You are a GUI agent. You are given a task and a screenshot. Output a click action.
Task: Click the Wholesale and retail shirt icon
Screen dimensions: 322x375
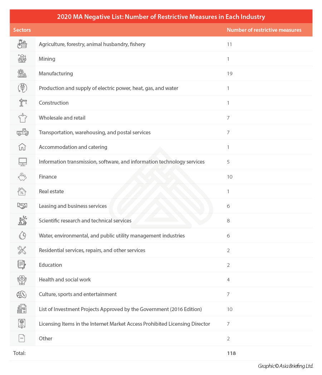pos(22,117)
